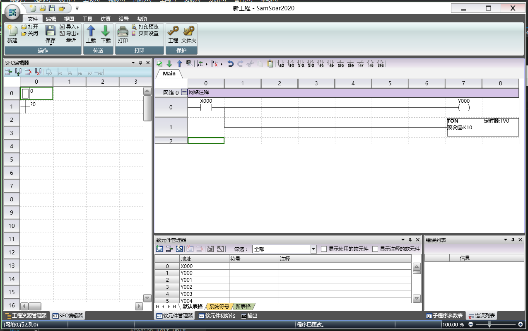Select the upload (上载) toolbar icon
Screen dimensions: 528x331
click(x=90, y=32)
